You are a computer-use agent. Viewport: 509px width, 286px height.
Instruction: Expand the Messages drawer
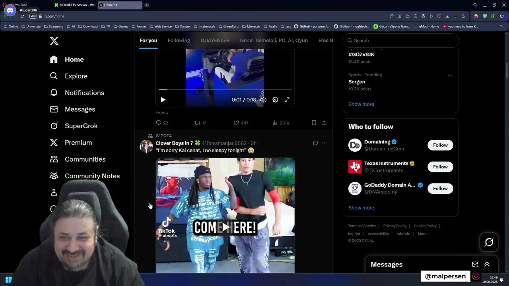point(487,265)
